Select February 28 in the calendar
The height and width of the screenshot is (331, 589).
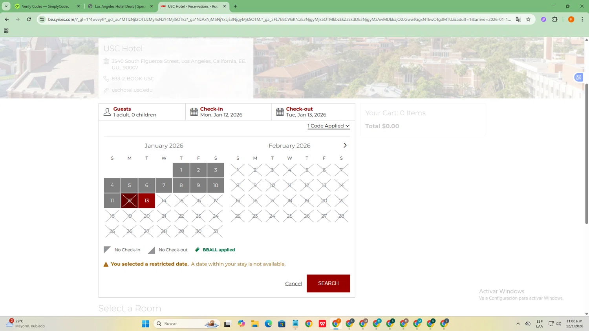pyautogui.click(x=341, y=216)
